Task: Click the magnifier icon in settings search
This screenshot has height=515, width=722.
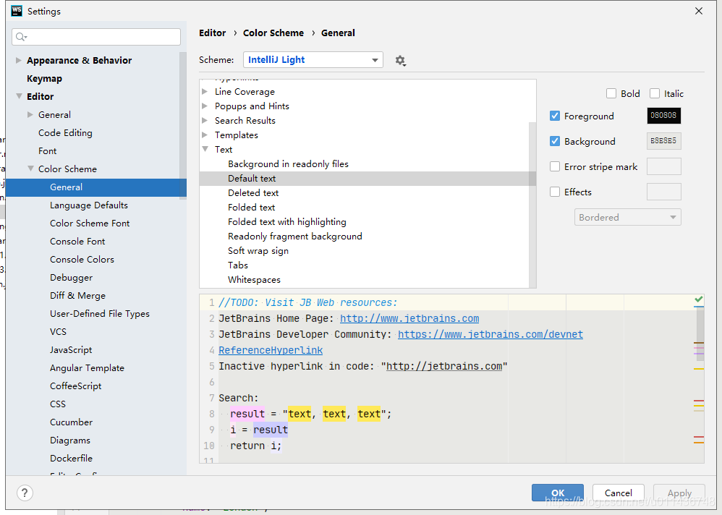Action: point(19,36)
